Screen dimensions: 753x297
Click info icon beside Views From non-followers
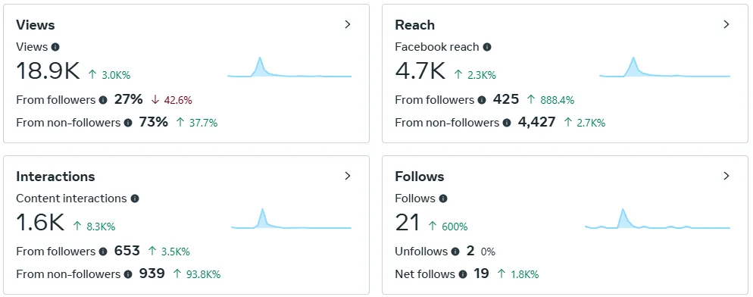(x=128, y=123)
